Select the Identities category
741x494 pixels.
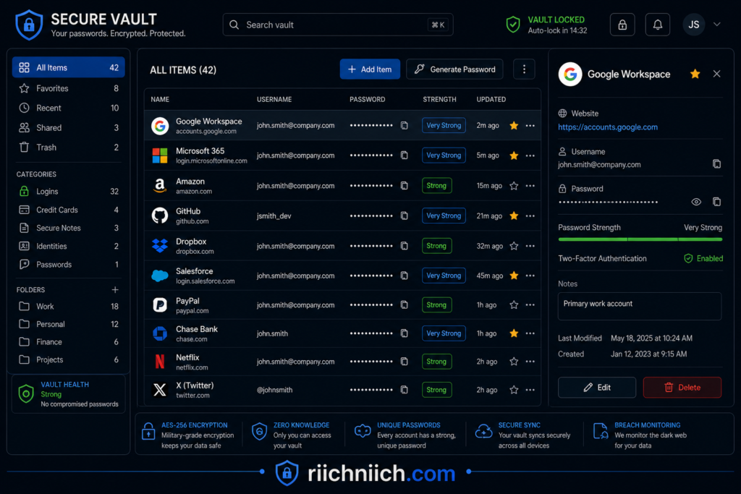69,247
